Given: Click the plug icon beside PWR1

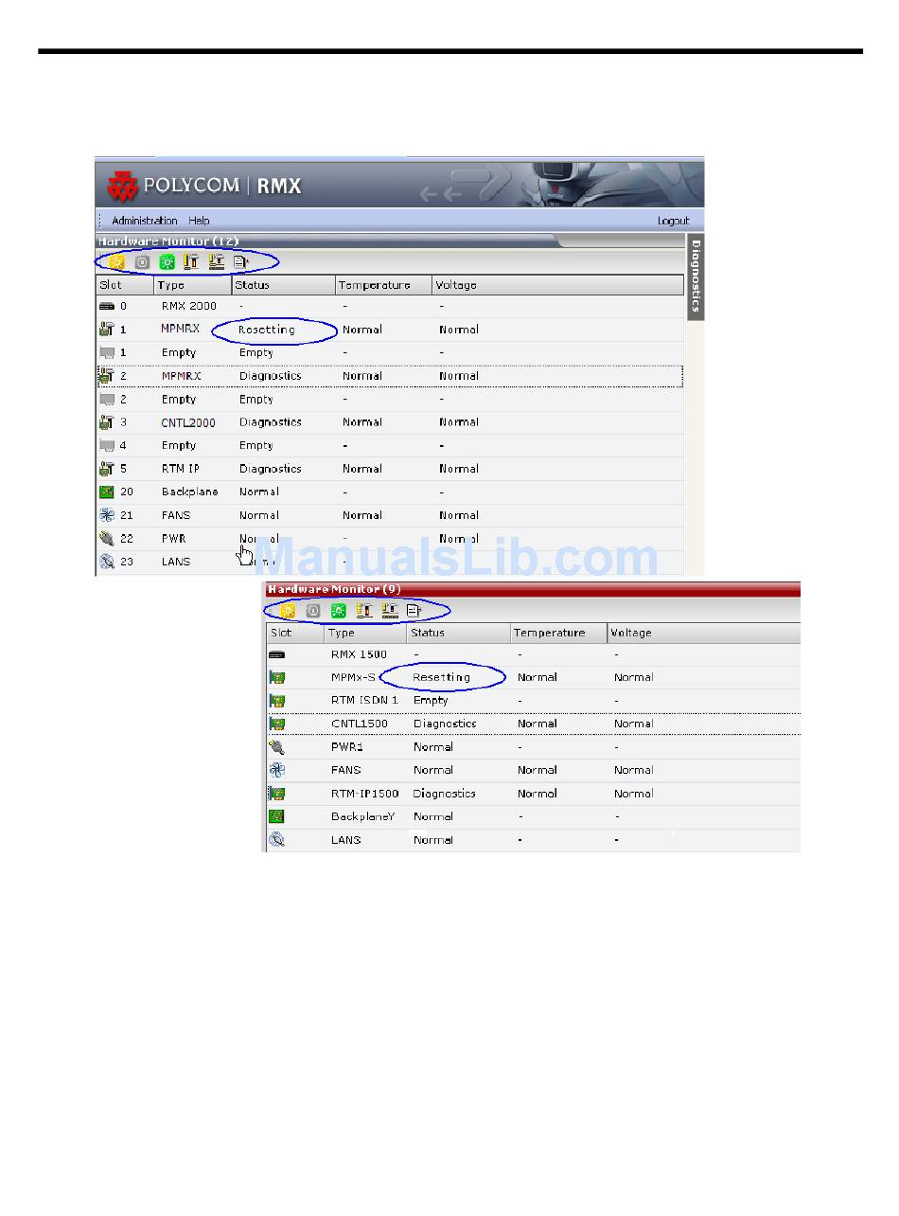Looking at the screenshot, I should point(276,747).
